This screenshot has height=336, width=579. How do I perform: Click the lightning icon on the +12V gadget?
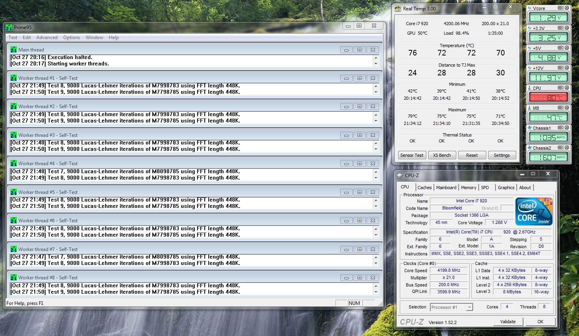(530, 68)
